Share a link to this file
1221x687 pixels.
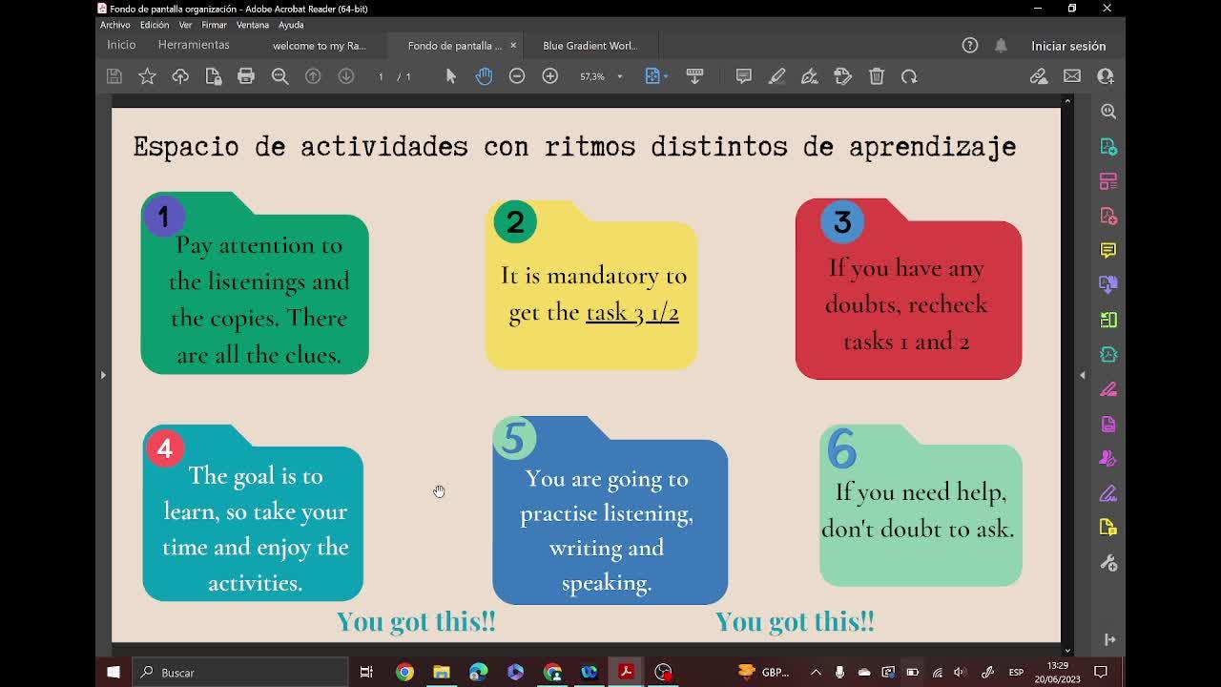click(x=1039, y=76)
